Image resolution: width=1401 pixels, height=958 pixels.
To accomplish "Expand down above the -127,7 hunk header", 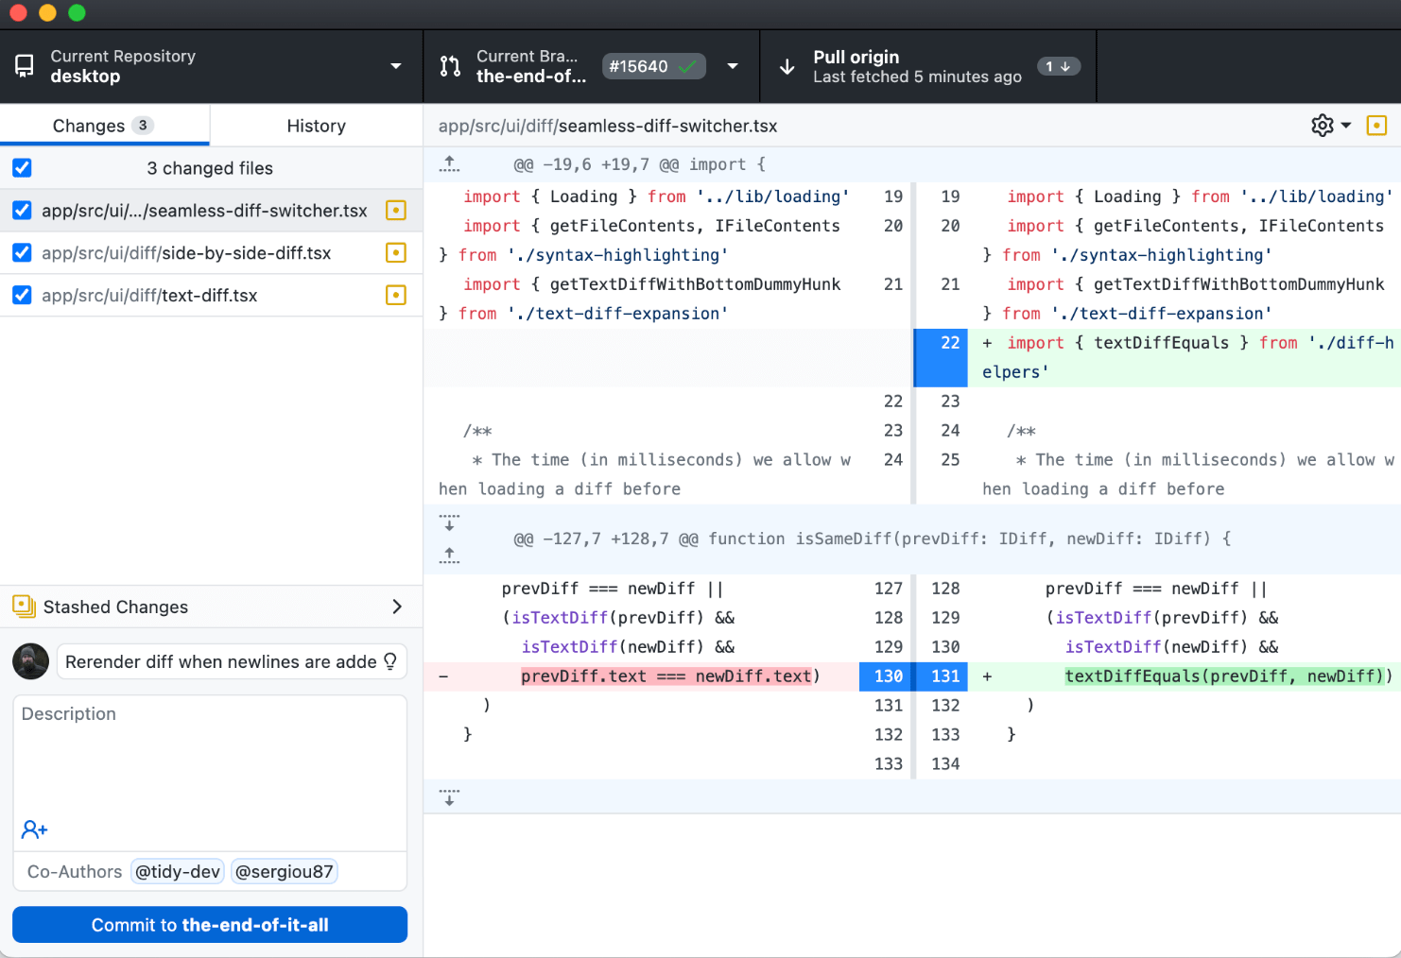I will (x=450, y=522).
